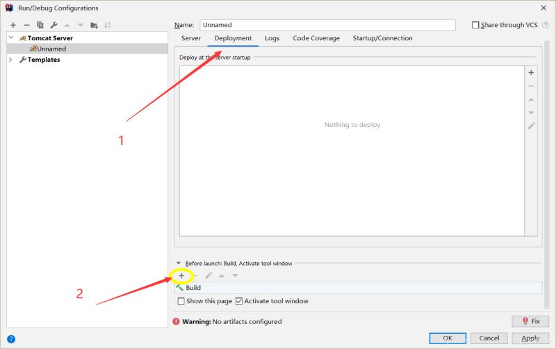Remove configuration using left toolbar minus icon
The width and height of the screenshot is (556, 349).
pyautogui.click(x=26, y=25)
